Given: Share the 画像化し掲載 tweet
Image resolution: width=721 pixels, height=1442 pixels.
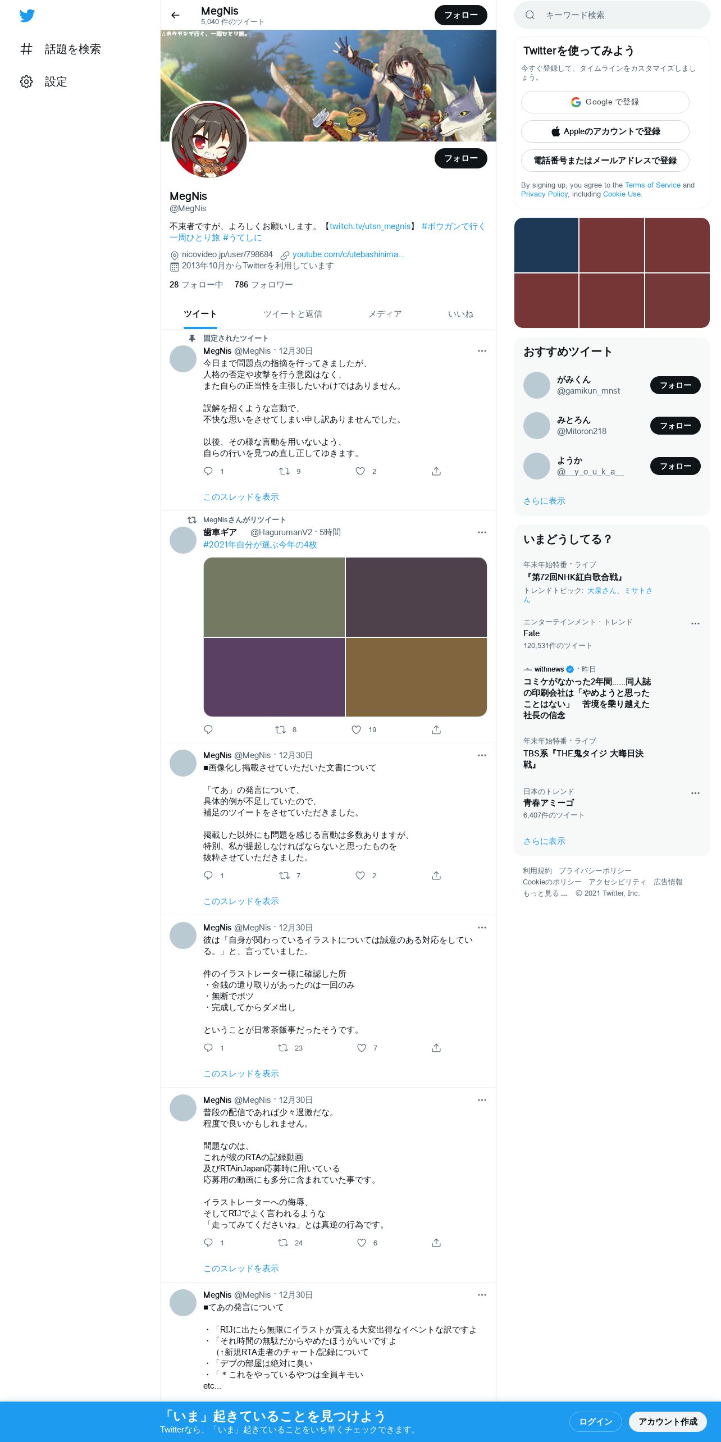Looking at the screenshot, I should click(x=436, y=875).
